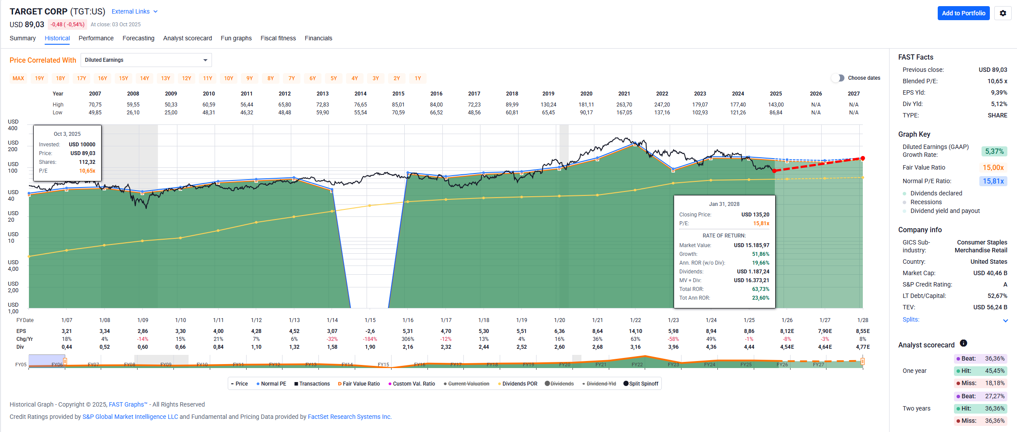The width and height of the screenshot is (1017, 432).
Task: Expand the External Links menu
Action: pos(134,11)
